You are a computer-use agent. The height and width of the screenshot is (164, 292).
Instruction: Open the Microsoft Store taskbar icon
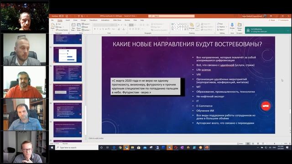(x=139, y=148)
